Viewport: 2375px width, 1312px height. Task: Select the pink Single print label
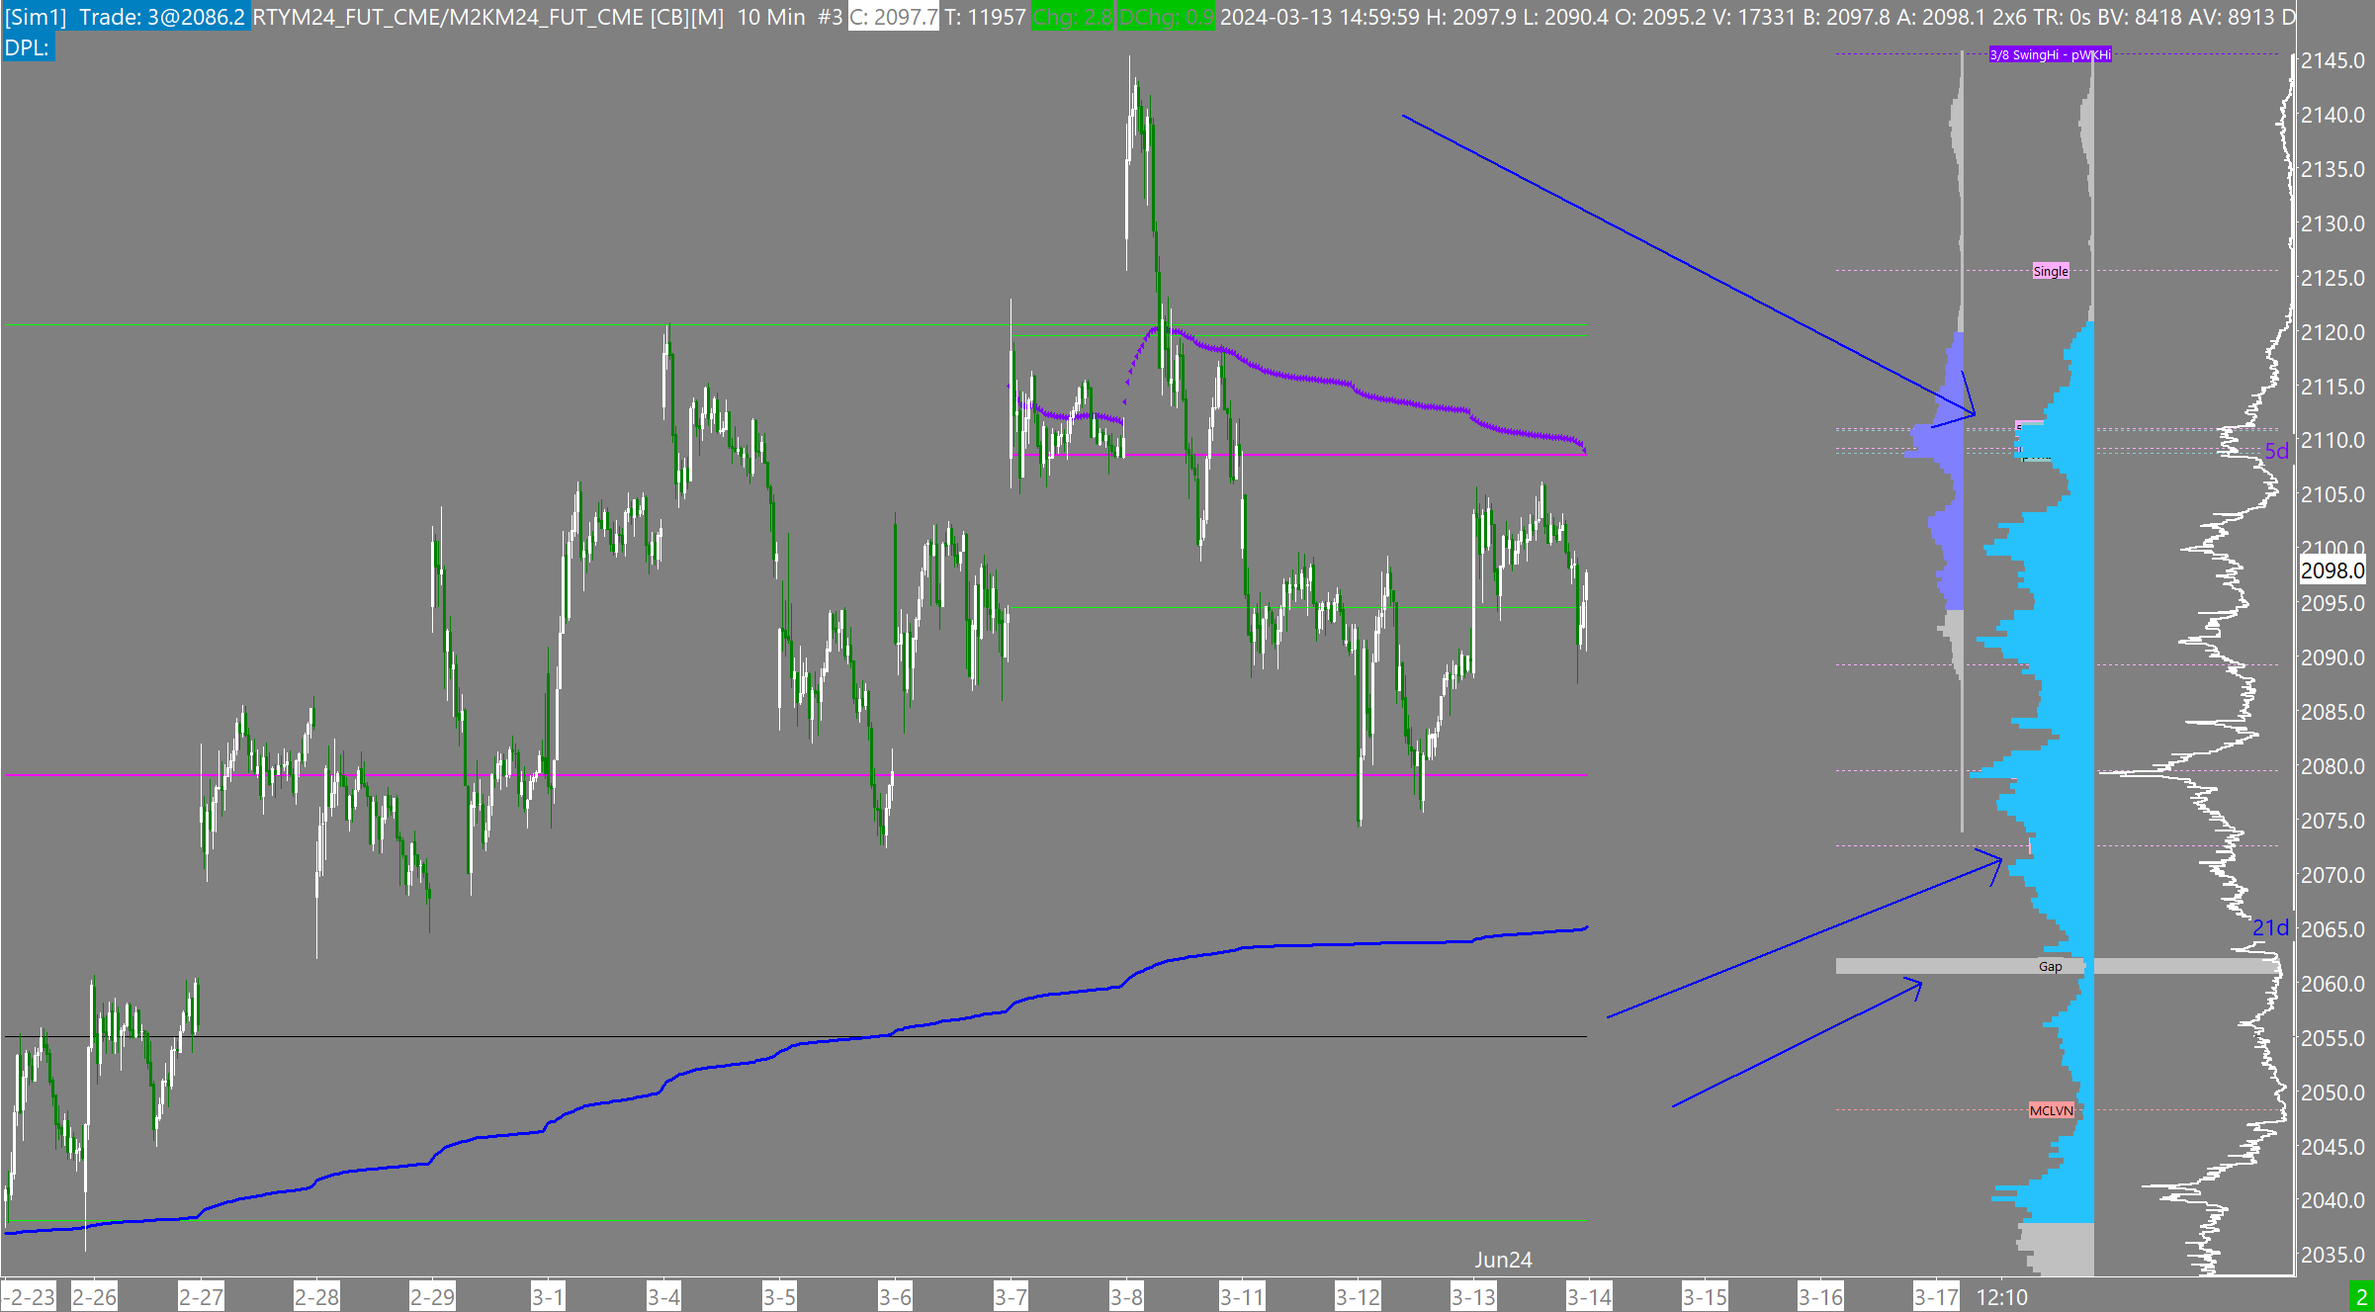[2050, 271]
